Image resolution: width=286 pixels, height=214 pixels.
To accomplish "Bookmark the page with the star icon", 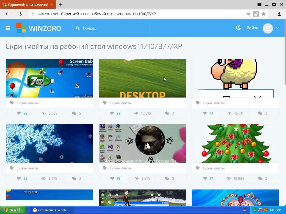I will click(x=263, y=14).
